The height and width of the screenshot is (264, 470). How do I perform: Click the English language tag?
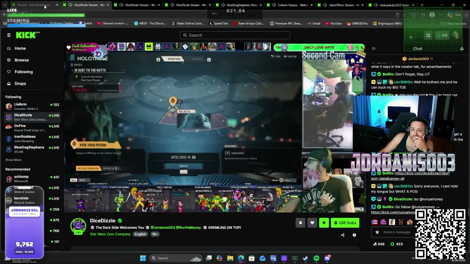click(x=140, y=234)
